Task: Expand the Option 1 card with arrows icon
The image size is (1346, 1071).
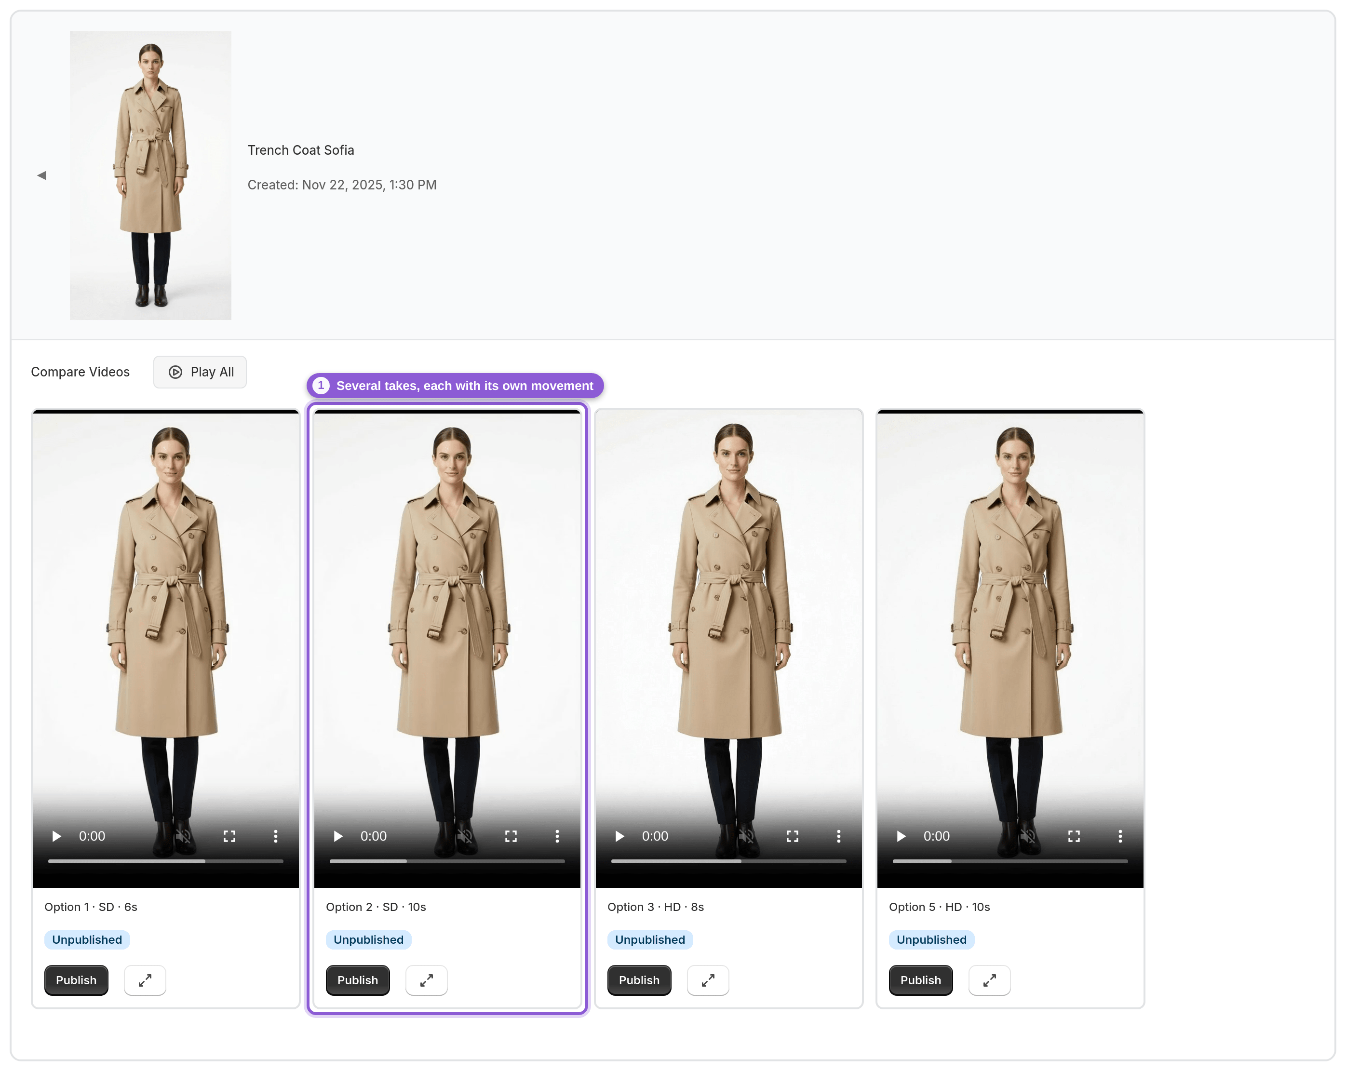Action: point(145,980)
